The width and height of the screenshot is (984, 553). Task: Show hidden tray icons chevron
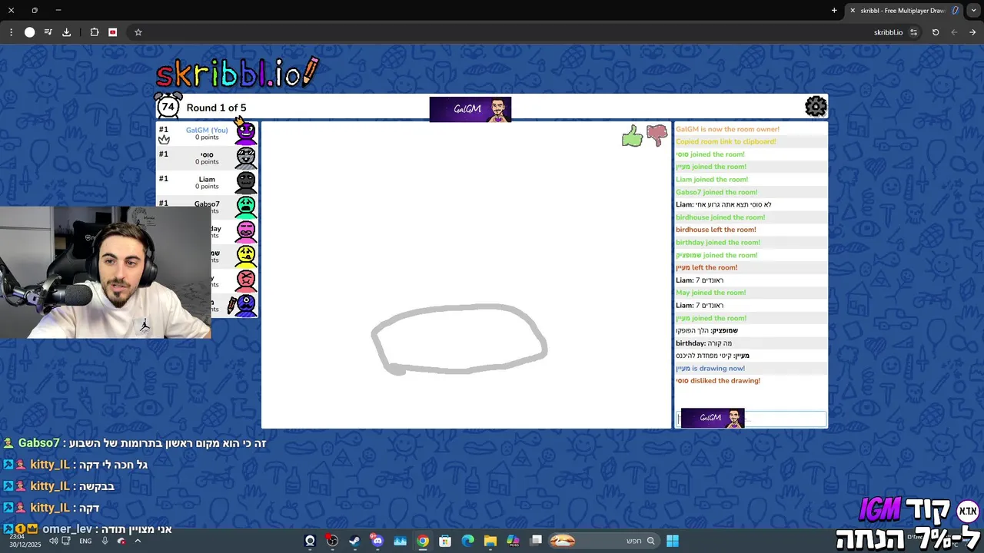pyautogui.click(x=138, y=541)
